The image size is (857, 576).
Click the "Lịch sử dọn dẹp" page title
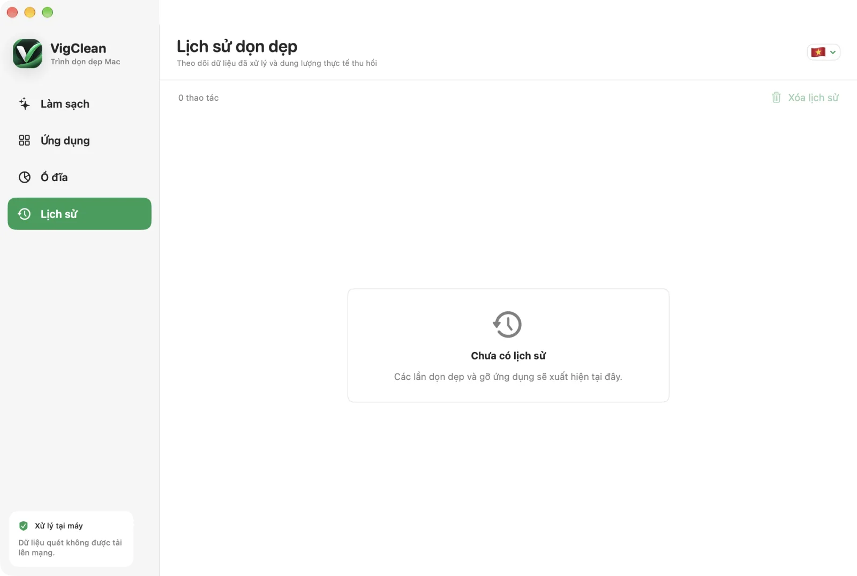tap(237, 47)
